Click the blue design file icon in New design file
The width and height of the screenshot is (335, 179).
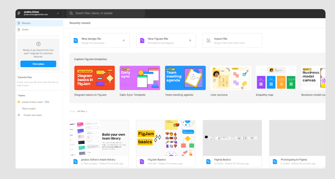pos(76,40)
